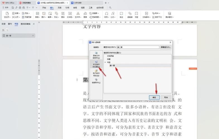The width and height of the screenshot is (219, 139).
Task: Click the 确定 OK button
Action: tap(154, 97)
